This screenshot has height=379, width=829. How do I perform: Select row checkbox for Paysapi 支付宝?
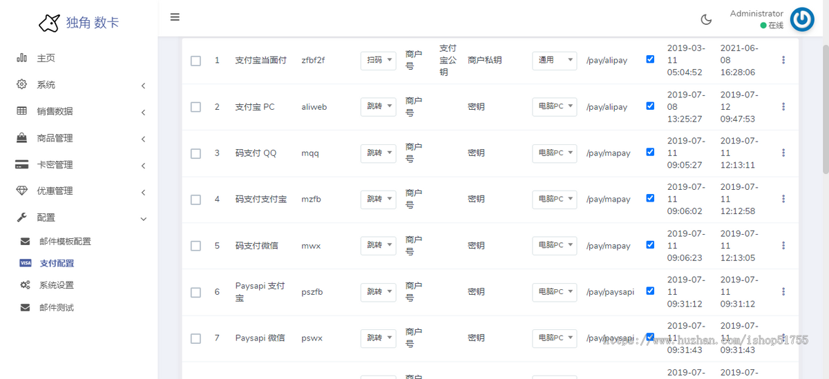pos(196,292)
